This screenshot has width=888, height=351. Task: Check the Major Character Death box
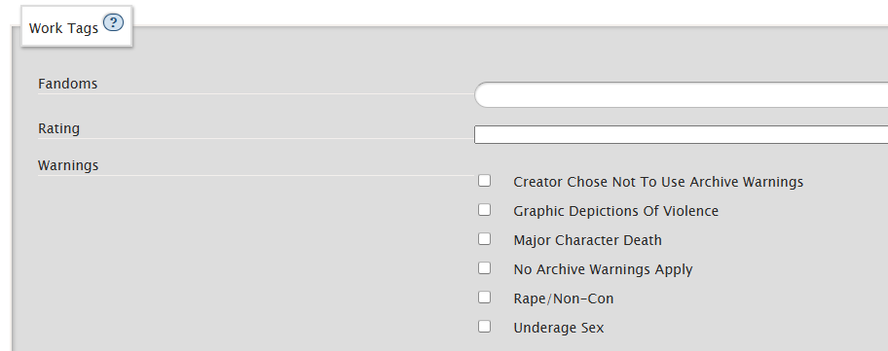click(484, 239)
